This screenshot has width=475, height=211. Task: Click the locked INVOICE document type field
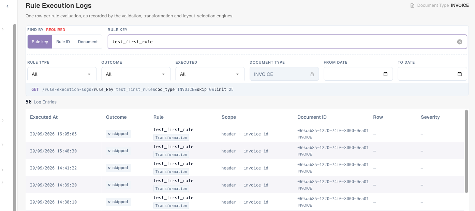click(284, 74)
